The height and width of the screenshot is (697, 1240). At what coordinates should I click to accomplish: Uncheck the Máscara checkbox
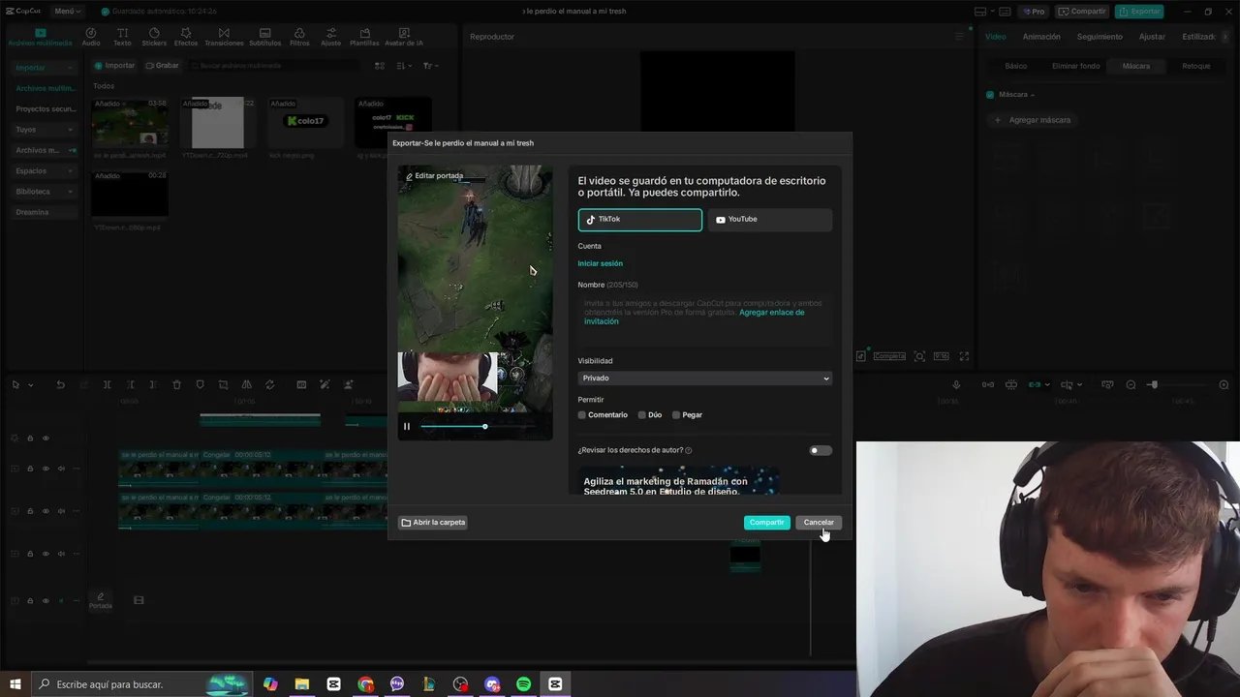990,95
